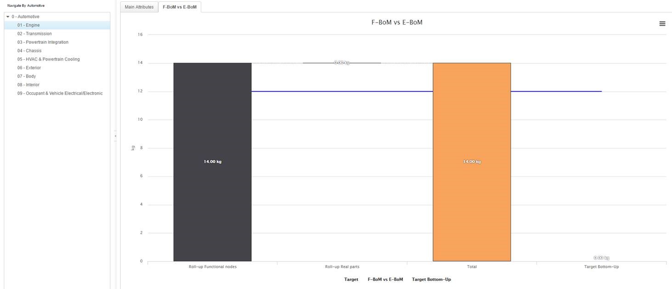Collapse the 0 - Automotive tree node
672x289 pixels.
point(8,17)
